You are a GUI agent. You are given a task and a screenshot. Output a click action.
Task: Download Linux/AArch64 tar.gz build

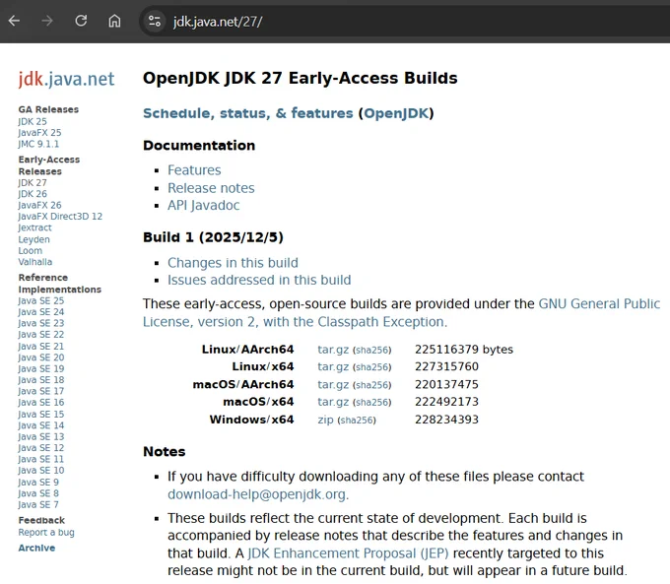(x=333, y=350)
